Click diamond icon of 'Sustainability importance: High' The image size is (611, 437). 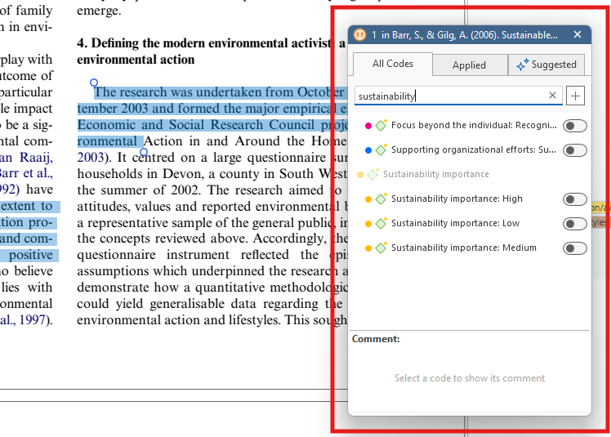(381, 199)
